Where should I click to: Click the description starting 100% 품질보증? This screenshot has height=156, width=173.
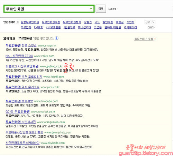click(52, 50)
